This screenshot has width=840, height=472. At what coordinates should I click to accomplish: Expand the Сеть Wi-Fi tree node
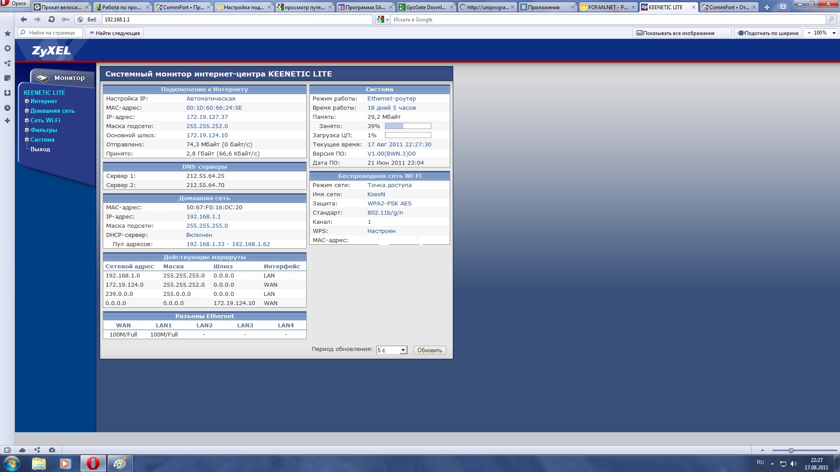(27, 121)
